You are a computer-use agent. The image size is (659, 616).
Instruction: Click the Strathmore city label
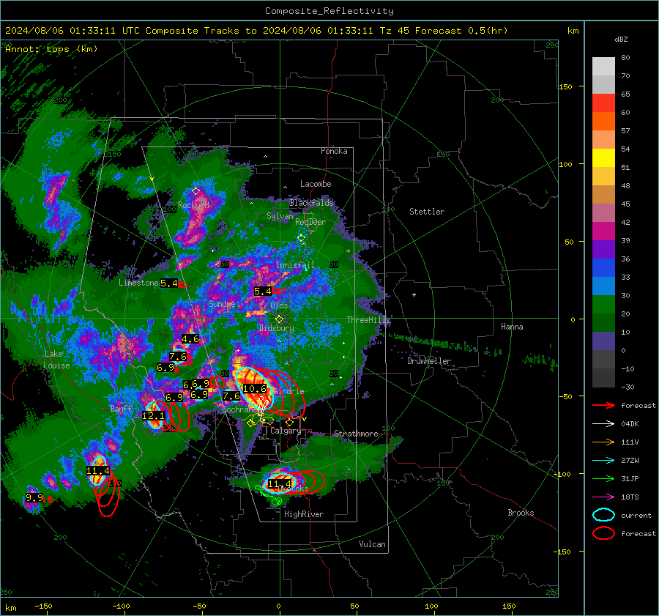tap(356, 434)
